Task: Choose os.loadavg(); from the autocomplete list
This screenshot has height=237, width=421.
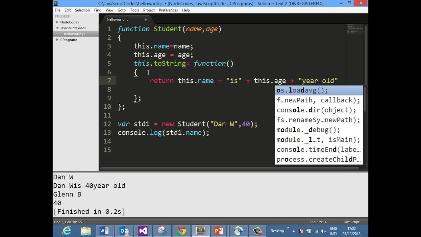Action: click(x=319, y=91)
